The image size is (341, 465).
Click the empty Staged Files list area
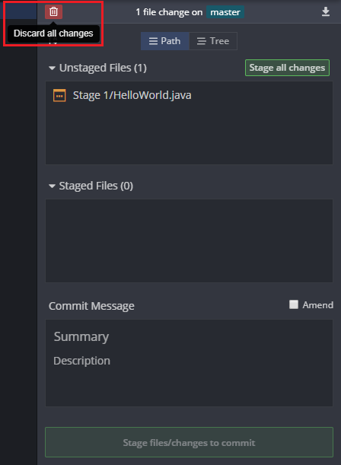tap(189, 240)
